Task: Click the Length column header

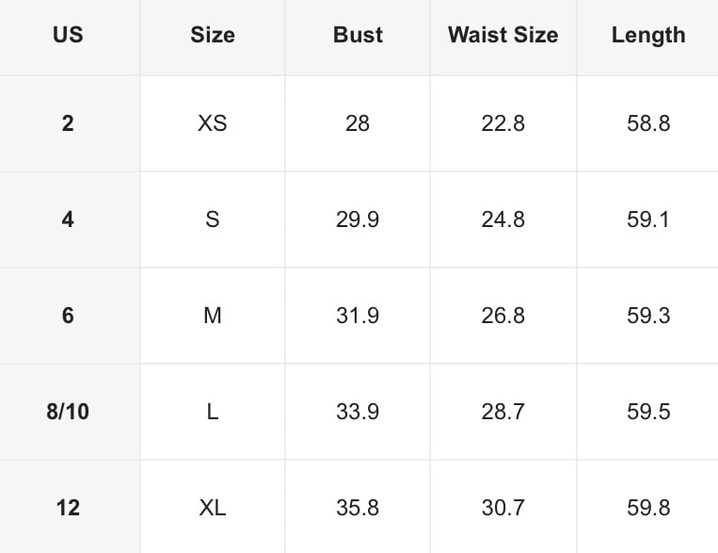Action: [x=648, y=35]
